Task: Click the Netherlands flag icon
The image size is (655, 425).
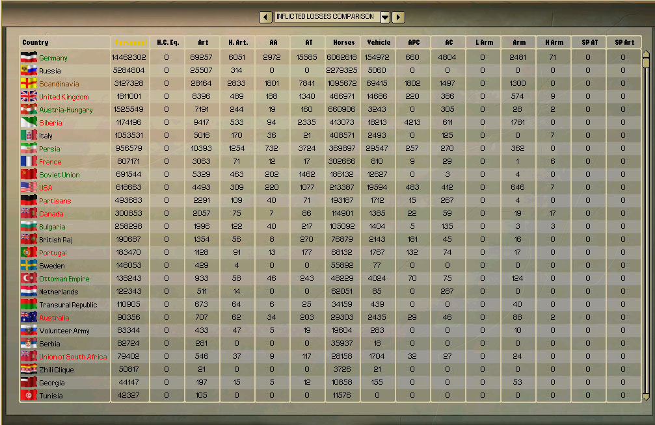Action: 29,291
